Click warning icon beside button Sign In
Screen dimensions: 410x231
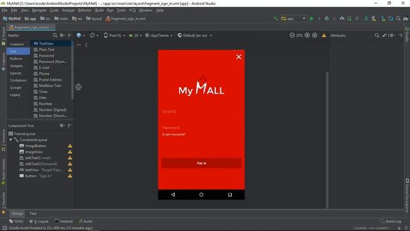click(x=70, y=176)
